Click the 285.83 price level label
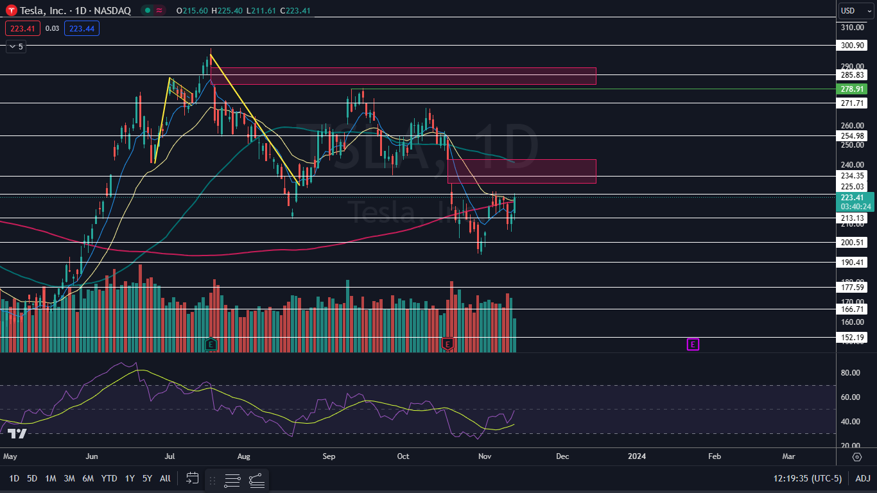877x493 pixels. point(853,74)
